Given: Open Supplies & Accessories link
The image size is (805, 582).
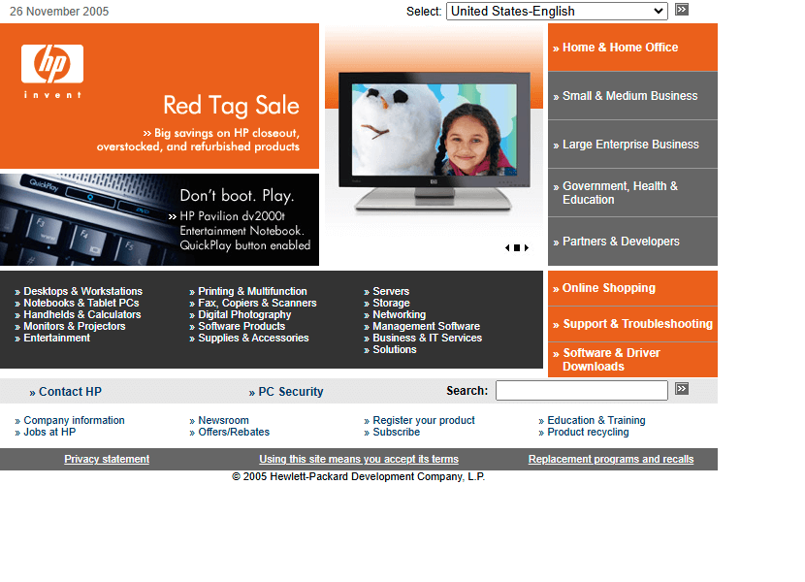Looking at the screenshot, I should [253, 338].
